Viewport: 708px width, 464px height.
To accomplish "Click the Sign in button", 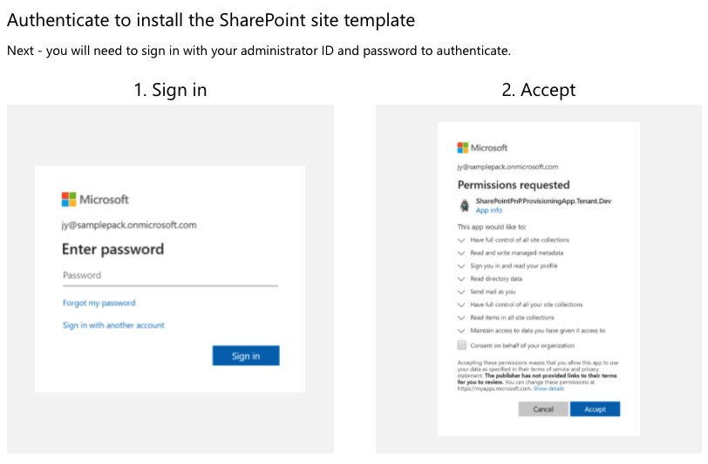I will 246,356.
